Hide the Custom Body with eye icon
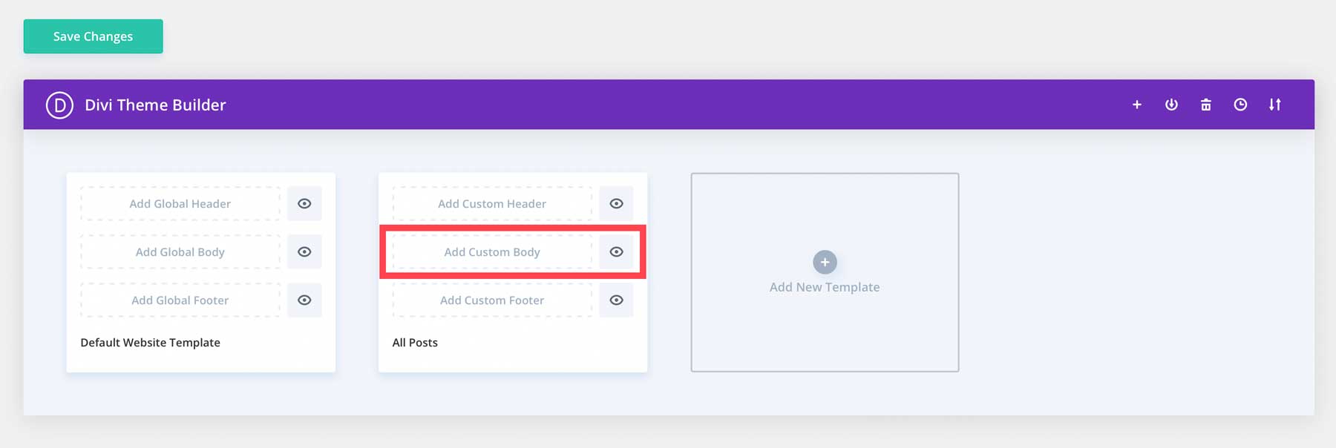Screen dimensions: 1336x448 [x=616, y=252]
